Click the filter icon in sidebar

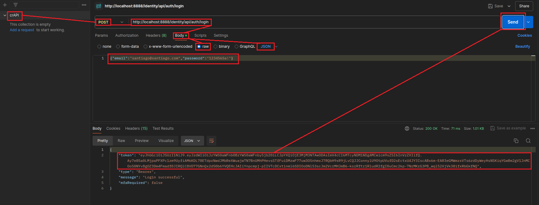16,5
